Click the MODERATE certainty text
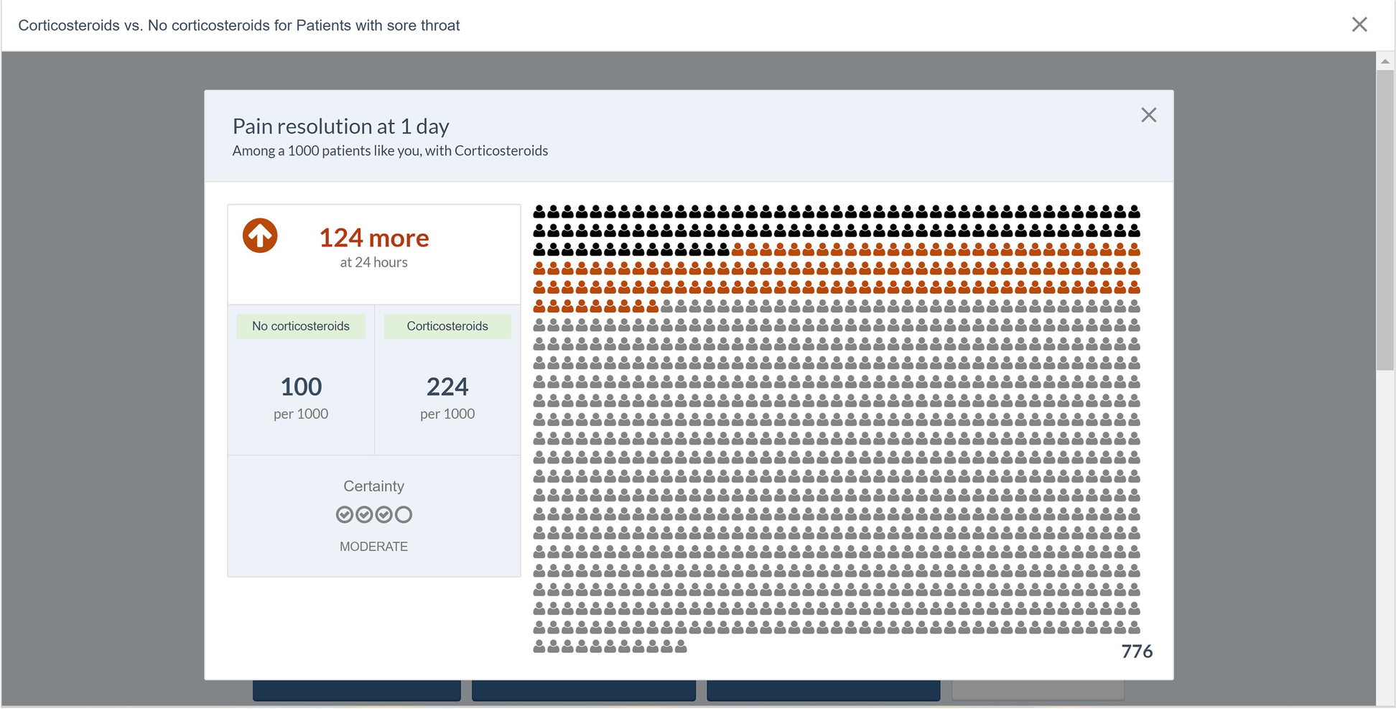Image resolution: width=1396 pixels, height=709 pixels. coord(373,547)
